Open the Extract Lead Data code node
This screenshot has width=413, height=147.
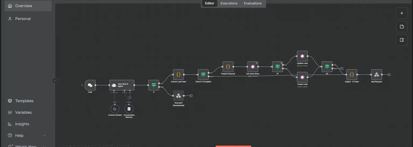point(178,75)
